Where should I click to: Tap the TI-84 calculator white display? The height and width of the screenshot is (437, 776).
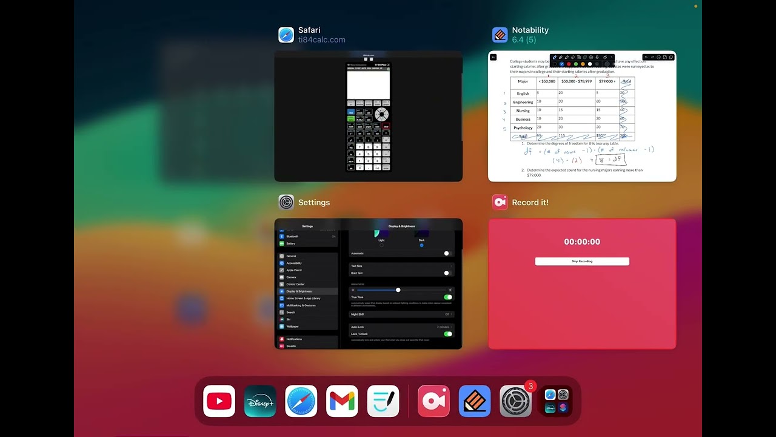[368, 84]
